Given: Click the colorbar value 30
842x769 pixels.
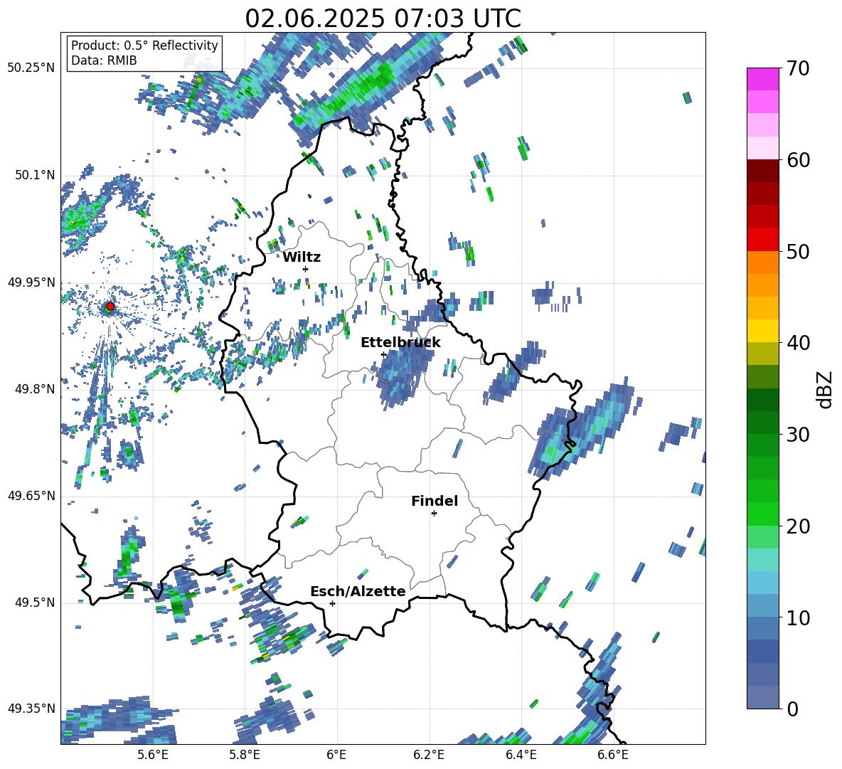Looking at the screenshot, I should 798,435.
